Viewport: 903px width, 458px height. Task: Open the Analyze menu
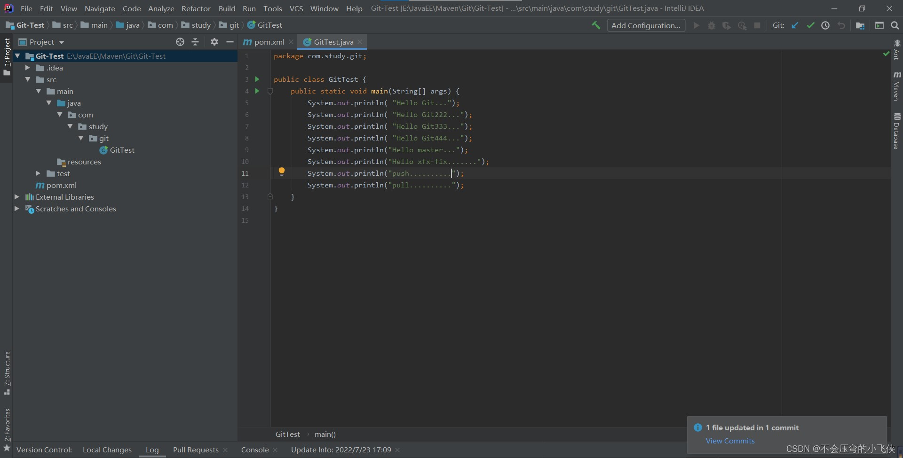pyautogui.click(x=161, y=8)
